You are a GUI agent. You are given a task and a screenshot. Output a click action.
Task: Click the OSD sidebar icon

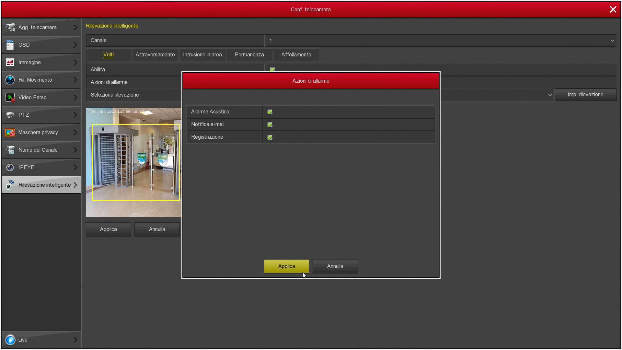(10, 45)
